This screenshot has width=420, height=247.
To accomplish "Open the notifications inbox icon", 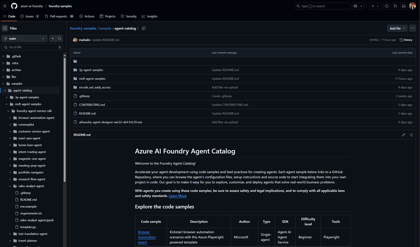I will click(x=404, y=6).
